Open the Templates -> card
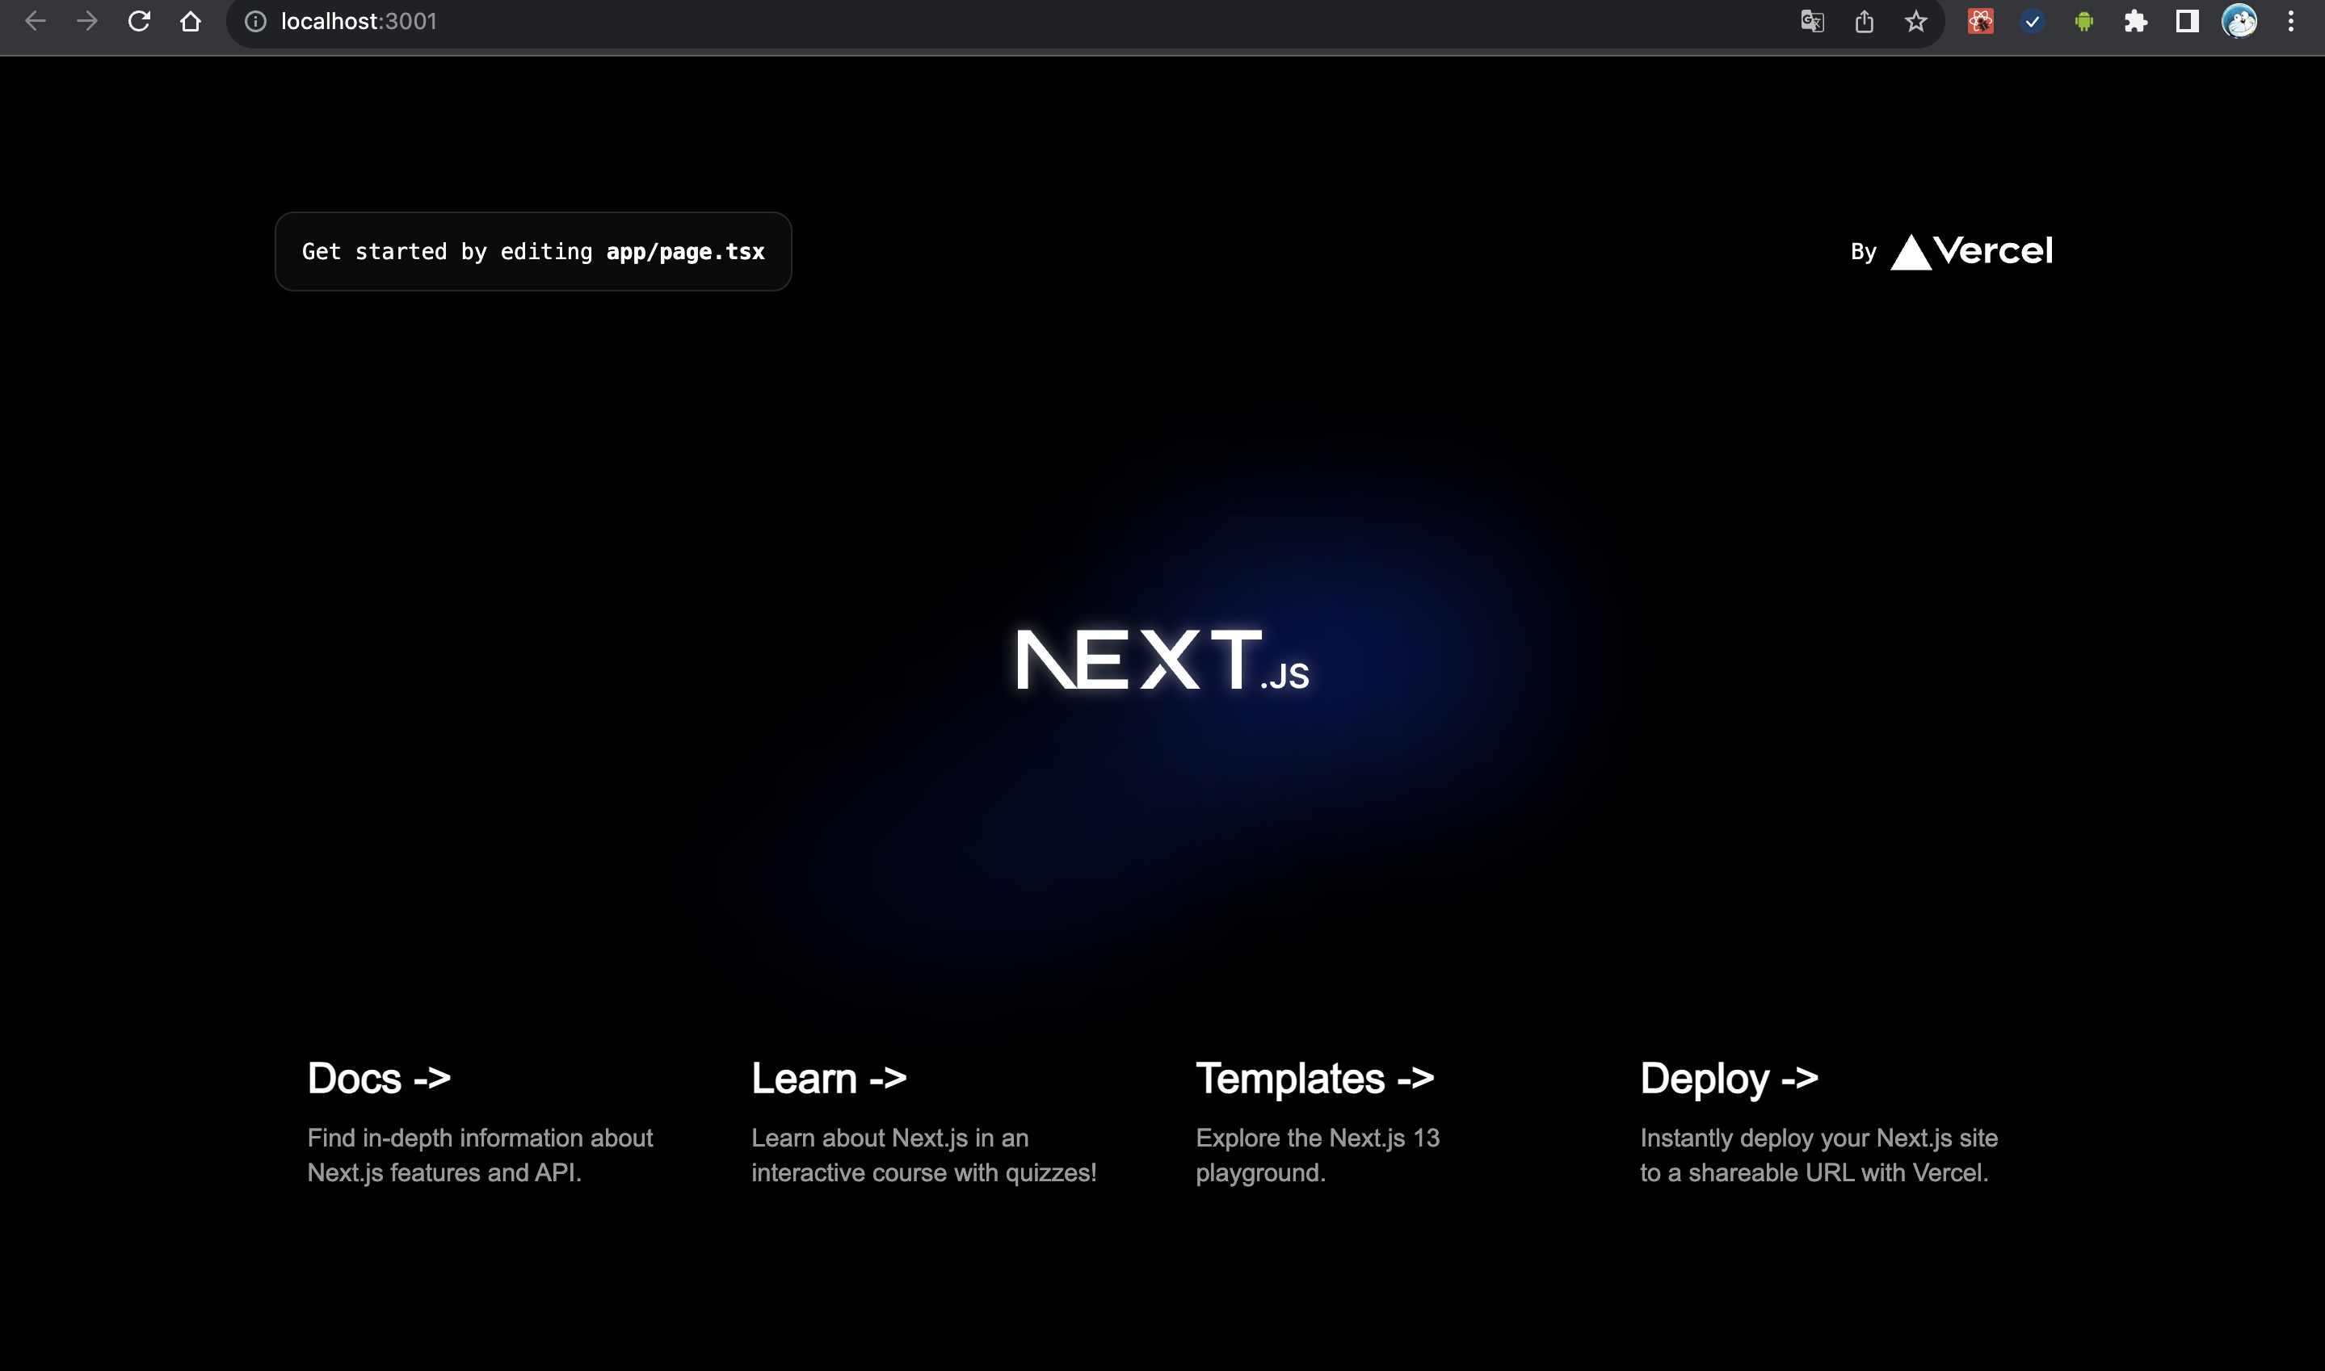Viewport: 2325px width, 1371px height. pyautogui.click(x=1369, y=1122)
